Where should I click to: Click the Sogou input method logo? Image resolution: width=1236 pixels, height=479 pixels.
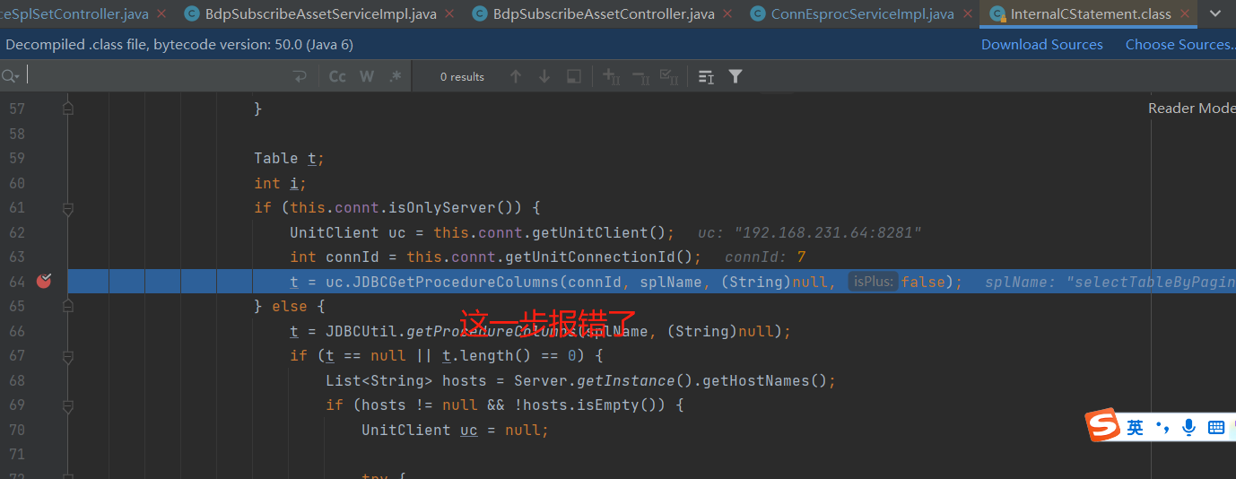[x=1103, y=426]
